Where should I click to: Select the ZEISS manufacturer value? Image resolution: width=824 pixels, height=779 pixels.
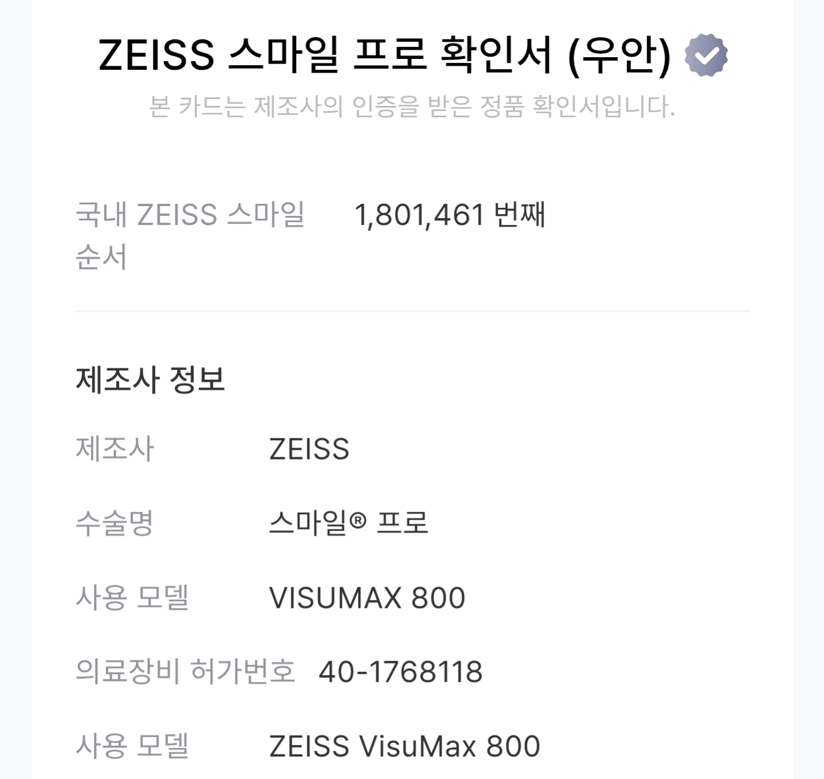[309, 449]
